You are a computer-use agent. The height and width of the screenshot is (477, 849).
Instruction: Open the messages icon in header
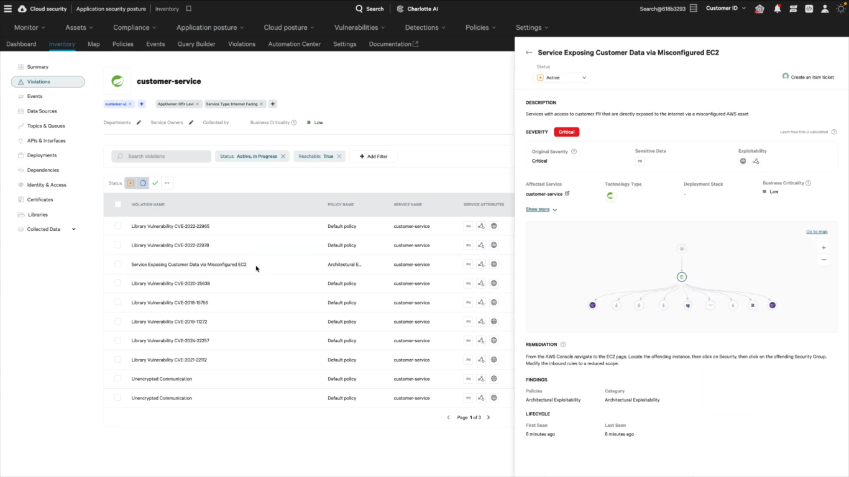click(793, 9)
